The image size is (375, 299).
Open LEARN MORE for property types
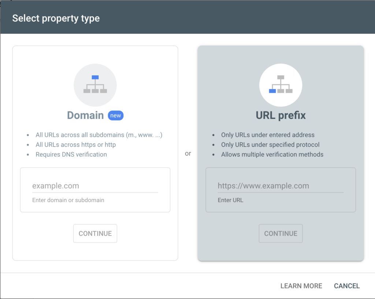(x=301, y=286)
